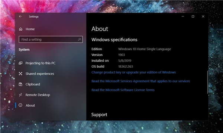Click the Version label

pyautogui.click(x=97, y=55)
